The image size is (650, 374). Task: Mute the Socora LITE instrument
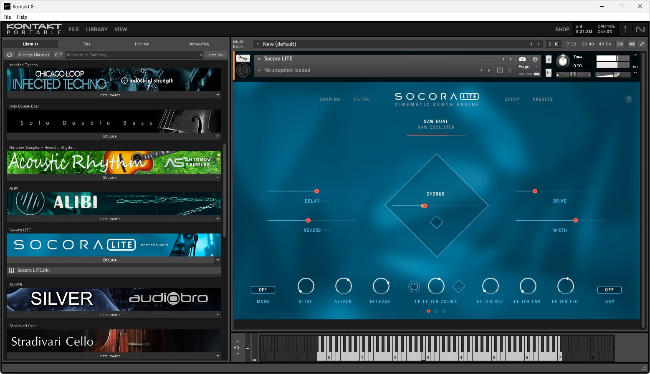pos(549,73)
